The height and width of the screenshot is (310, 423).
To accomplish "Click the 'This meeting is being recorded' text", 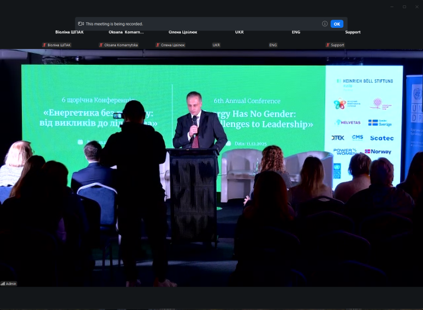I will (114, 24).
